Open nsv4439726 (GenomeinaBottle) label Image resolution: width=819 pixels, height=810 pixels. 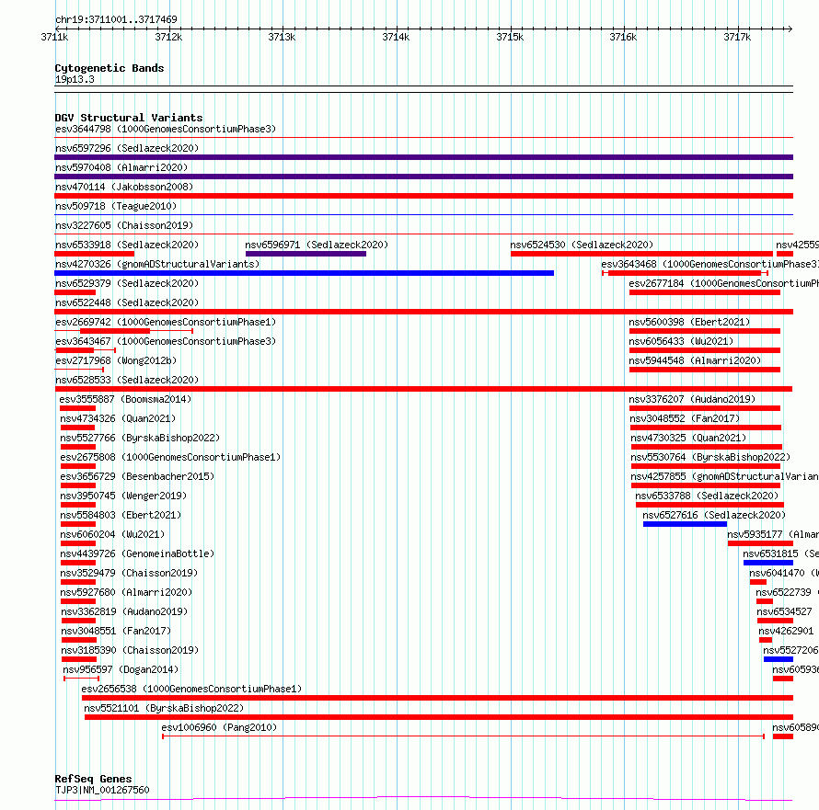pyautogui.click(x=137, y=553)
